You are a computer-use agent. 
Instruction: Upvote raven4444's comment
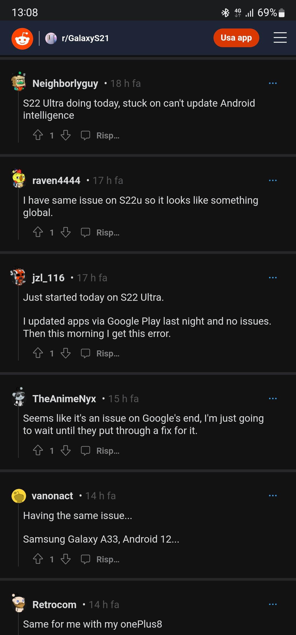[x=38, y=232]
